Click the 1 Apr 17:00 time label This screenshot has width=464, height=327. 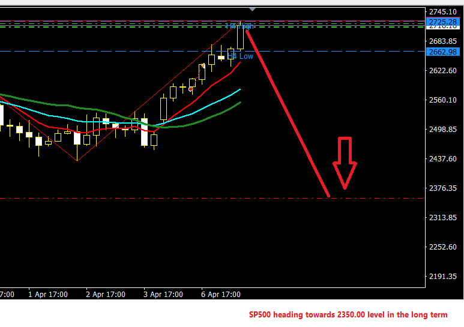click(48, 295)
